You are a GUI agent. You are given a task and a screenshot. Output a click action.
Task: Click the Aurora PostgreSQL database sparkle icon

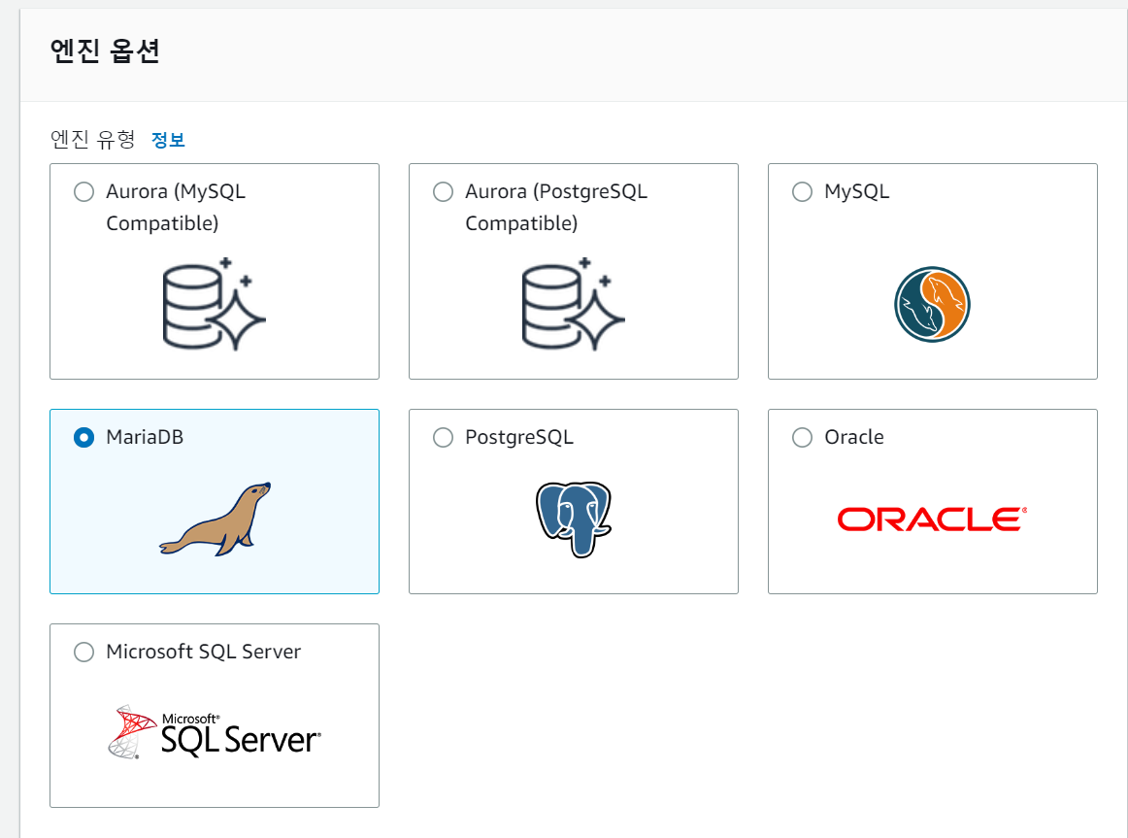coord(574,304)
